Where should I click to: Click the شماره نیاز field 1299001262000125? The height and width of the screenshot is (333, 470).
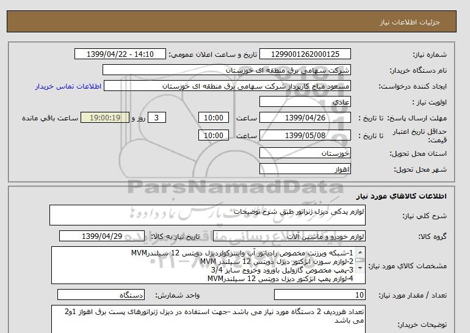[x=305, y=54]
